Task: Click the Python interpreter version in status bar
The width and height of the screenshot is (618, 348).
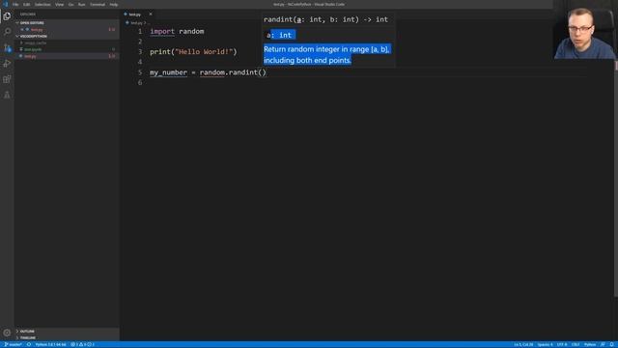Action: click(x=51, y=344)
